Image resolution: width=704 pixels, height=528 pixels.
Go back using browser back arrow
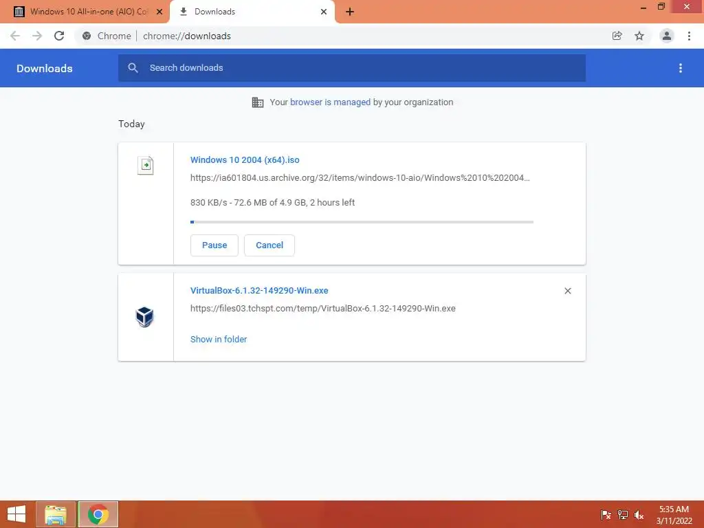(x=15, y=36)
